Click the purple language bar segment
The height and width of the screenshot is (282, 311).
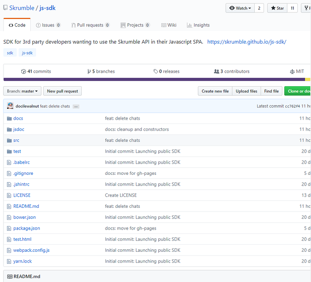pyautogui.click(x=154, y=80)
